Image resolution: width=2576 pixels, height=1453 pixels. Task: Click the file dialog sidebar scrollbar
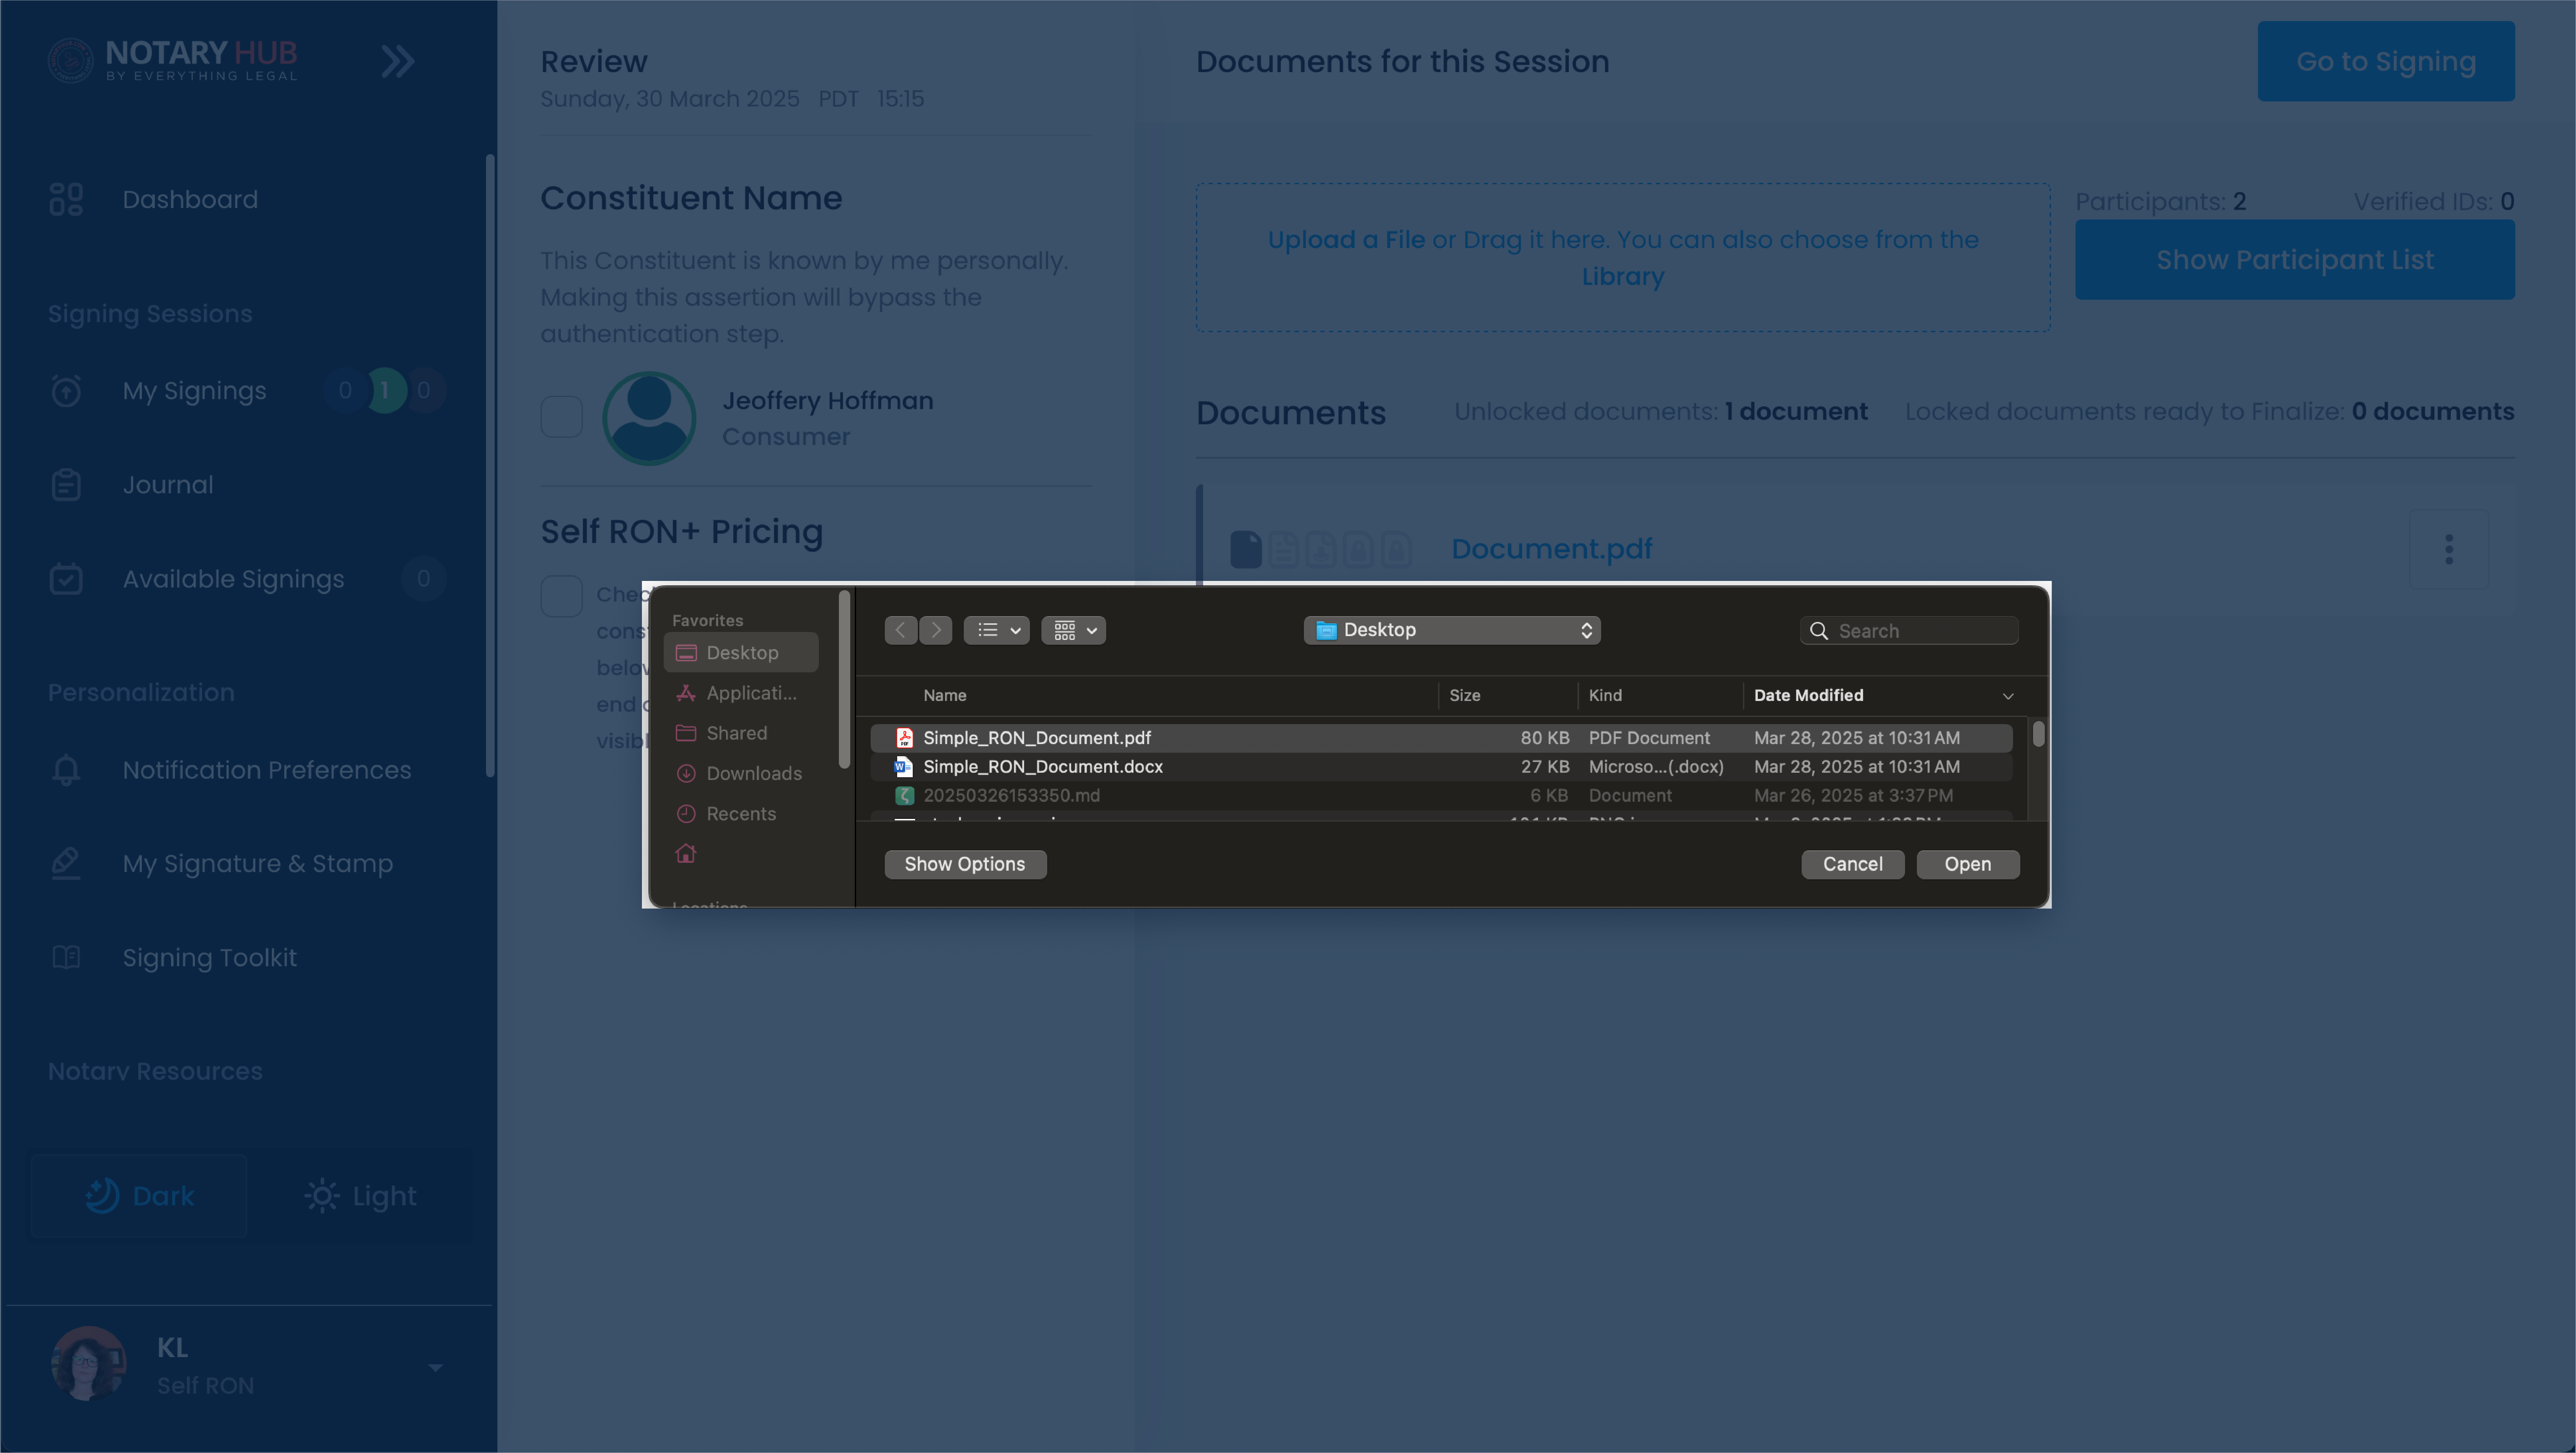pyautogui.click(x=845, y=680)
